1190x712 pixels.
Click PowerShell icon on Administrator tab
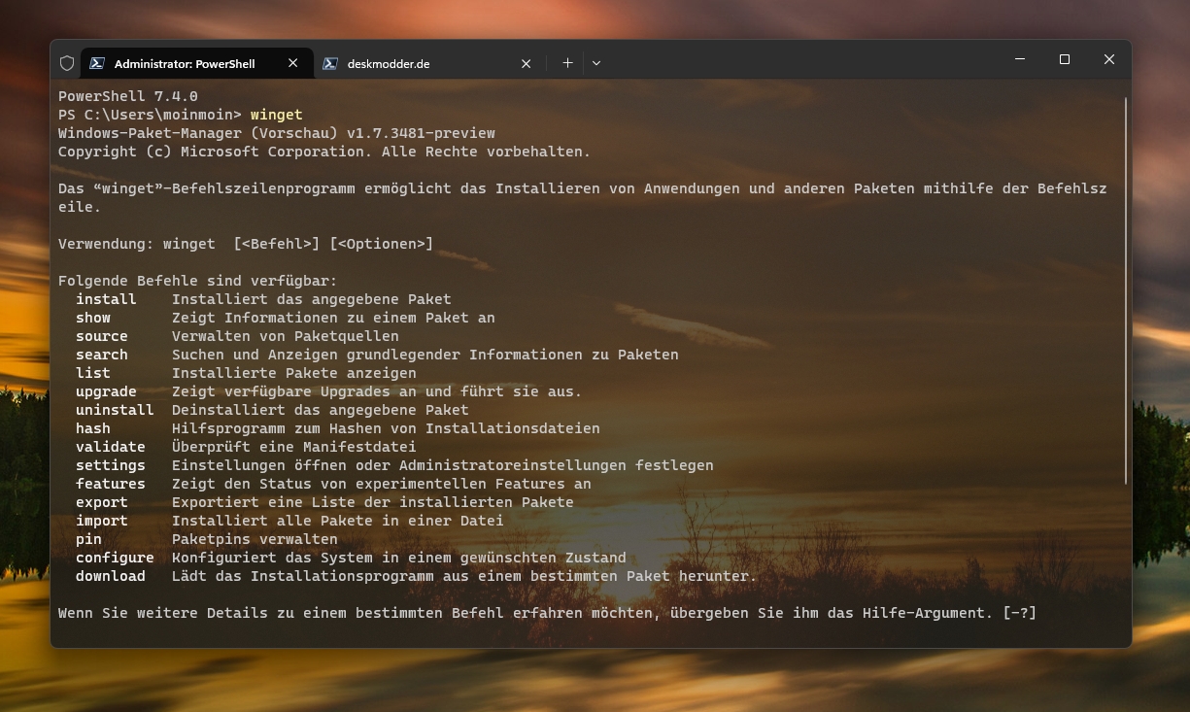(x=97, y=63)
